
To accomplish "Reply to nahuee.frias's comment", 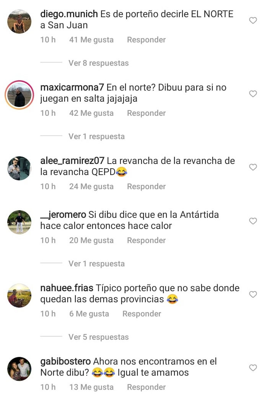I will (x=142, y=314).
